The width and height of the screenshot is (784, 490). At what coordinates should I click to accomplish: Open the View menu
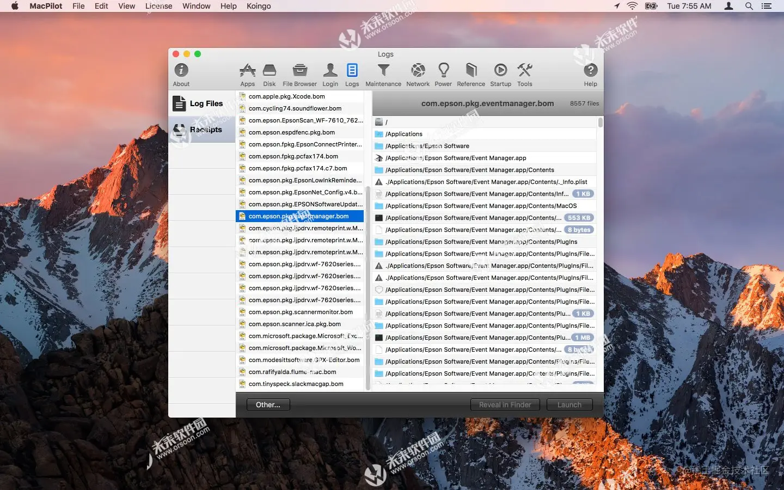[x=126, y=6]
